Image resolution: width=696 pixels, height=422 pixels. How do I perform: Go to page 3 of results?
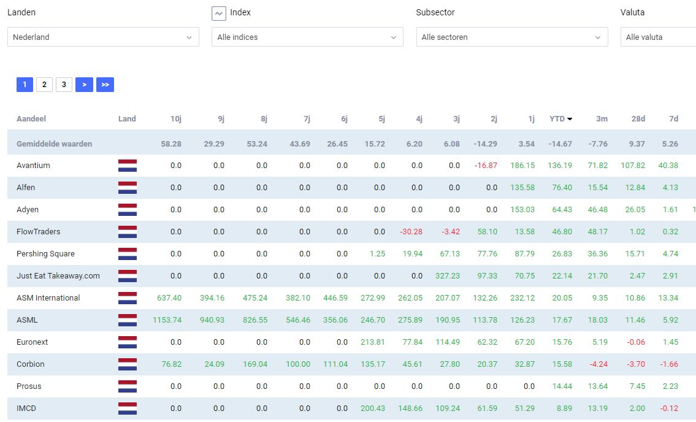64,85
